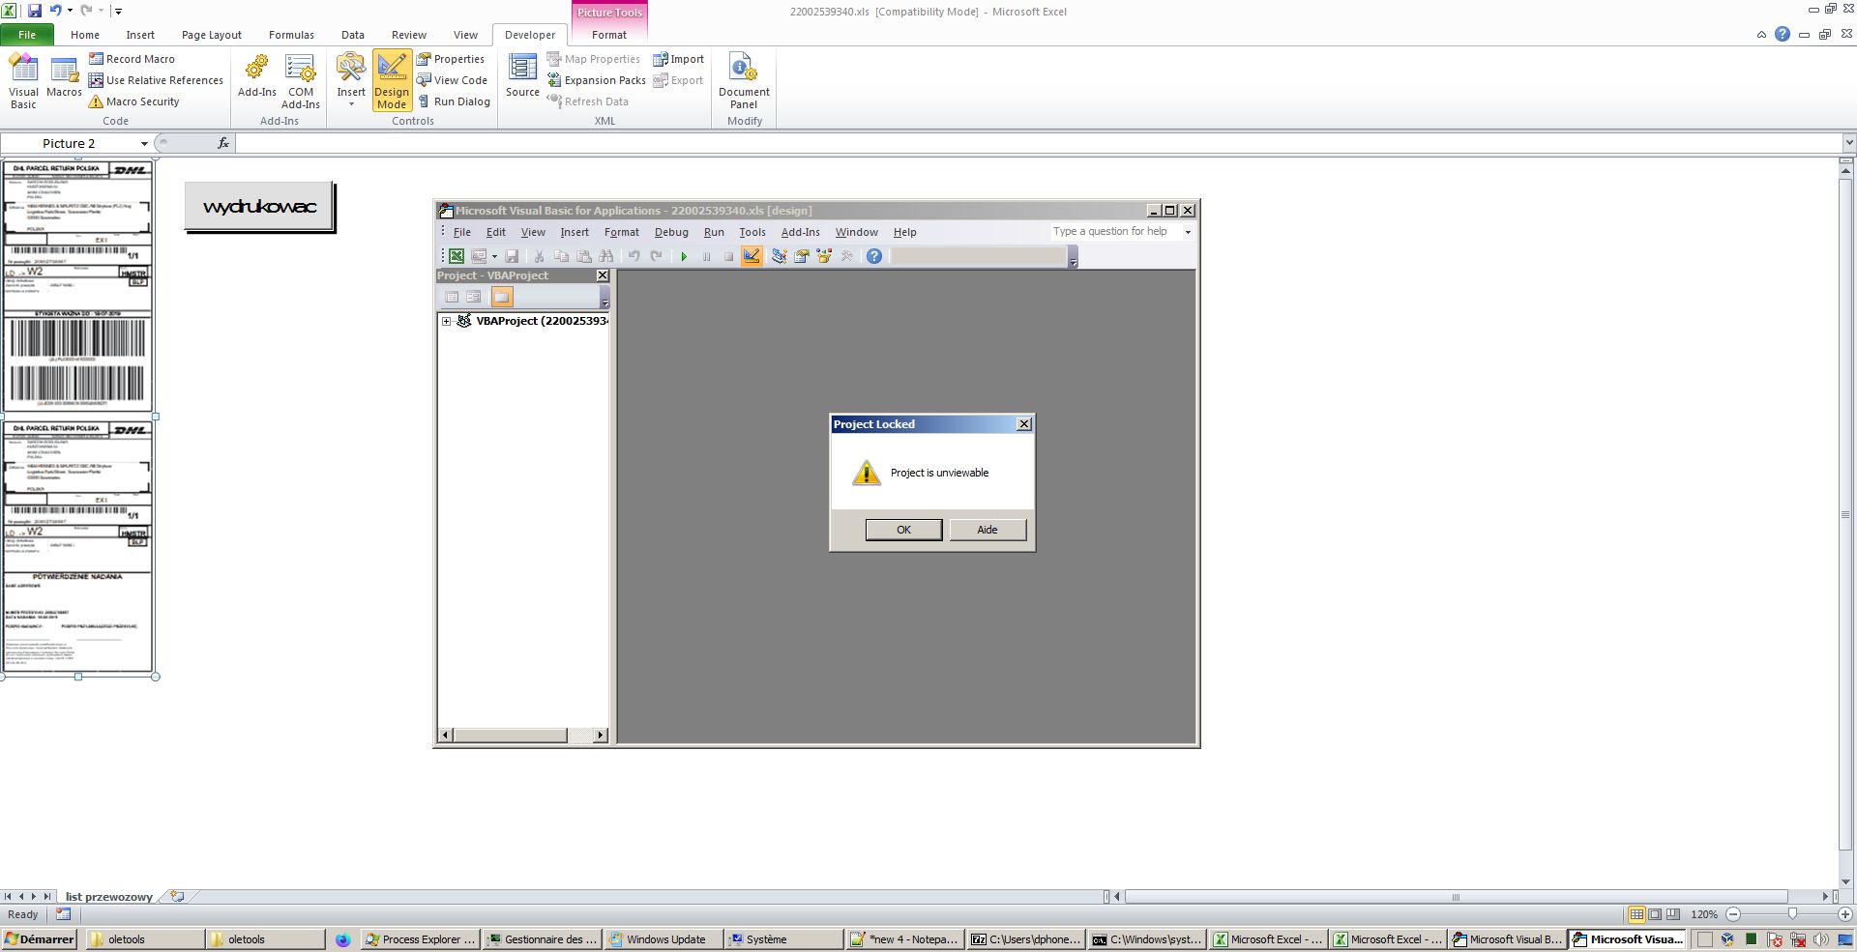
Task: Open Insert controls dropdown in ribbon
Action: point(351,81)
